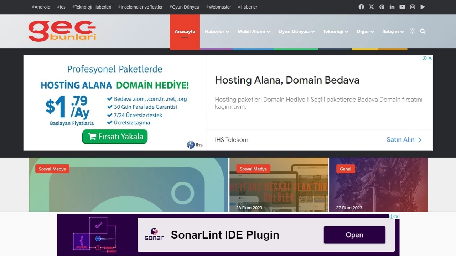
Task: Go to the Anasayfa tab
Action: (x=185, y=31)
